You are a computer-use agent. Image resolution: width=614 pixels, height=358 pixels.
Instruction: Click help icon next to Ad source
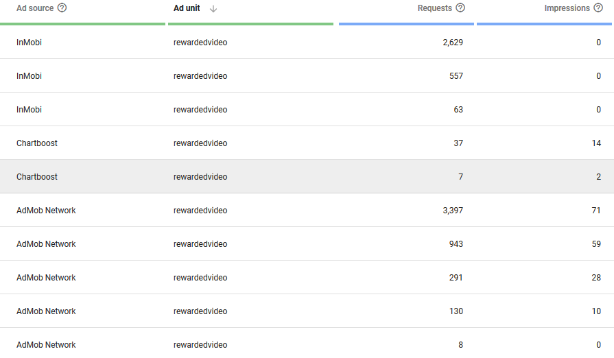62,8
